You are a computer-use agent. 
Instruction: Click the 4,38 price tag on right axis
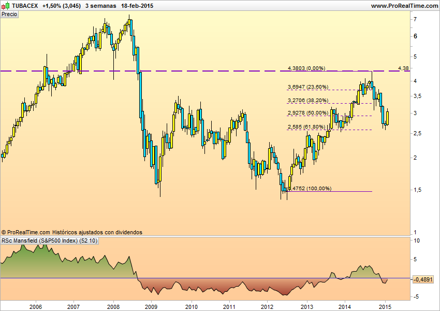point(404,68)
